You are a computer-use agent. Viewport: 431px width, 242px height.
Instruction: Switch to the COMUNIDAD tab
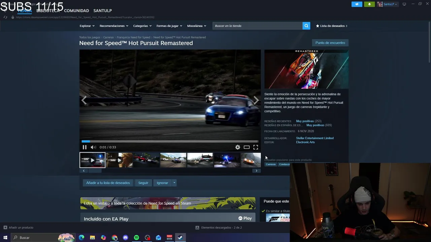click(76, 11)
